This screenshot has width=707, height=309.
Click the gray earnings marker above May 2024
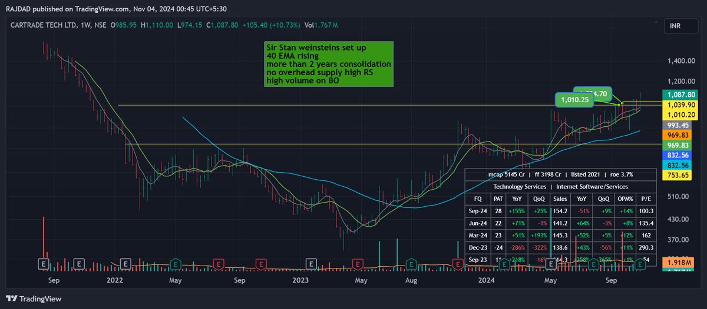(x=552, y=263)
